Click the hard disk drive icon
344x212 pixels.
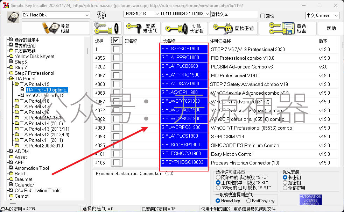point(13,17)
